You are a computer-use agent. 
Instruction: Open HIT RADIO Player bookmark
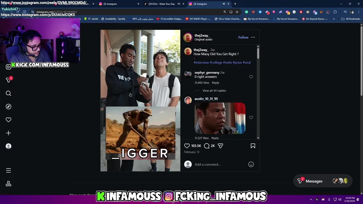pyautogui.click(x=198, y=19)
